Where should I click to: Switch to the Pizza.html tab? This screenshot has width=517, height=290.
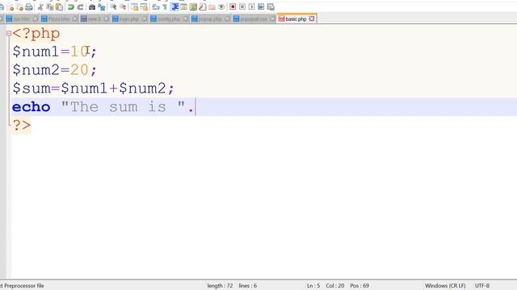[x=59, y=19]
